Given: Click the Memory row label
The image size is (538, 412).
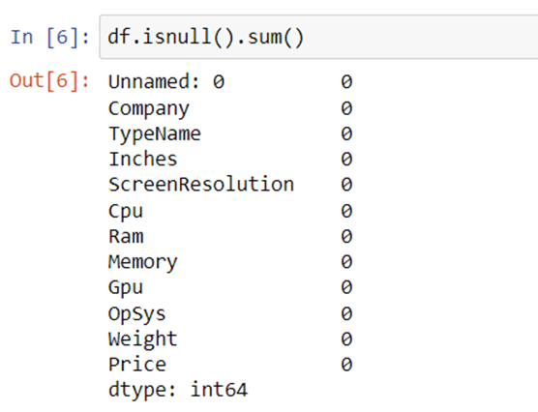Looking at the screenshot, I should [143, 262].
